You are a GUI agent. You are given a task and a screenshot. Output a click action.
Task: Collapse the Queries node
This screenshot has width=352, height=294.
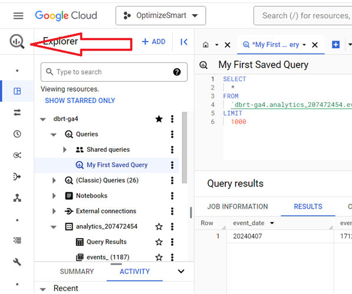(x=54, y=135)
